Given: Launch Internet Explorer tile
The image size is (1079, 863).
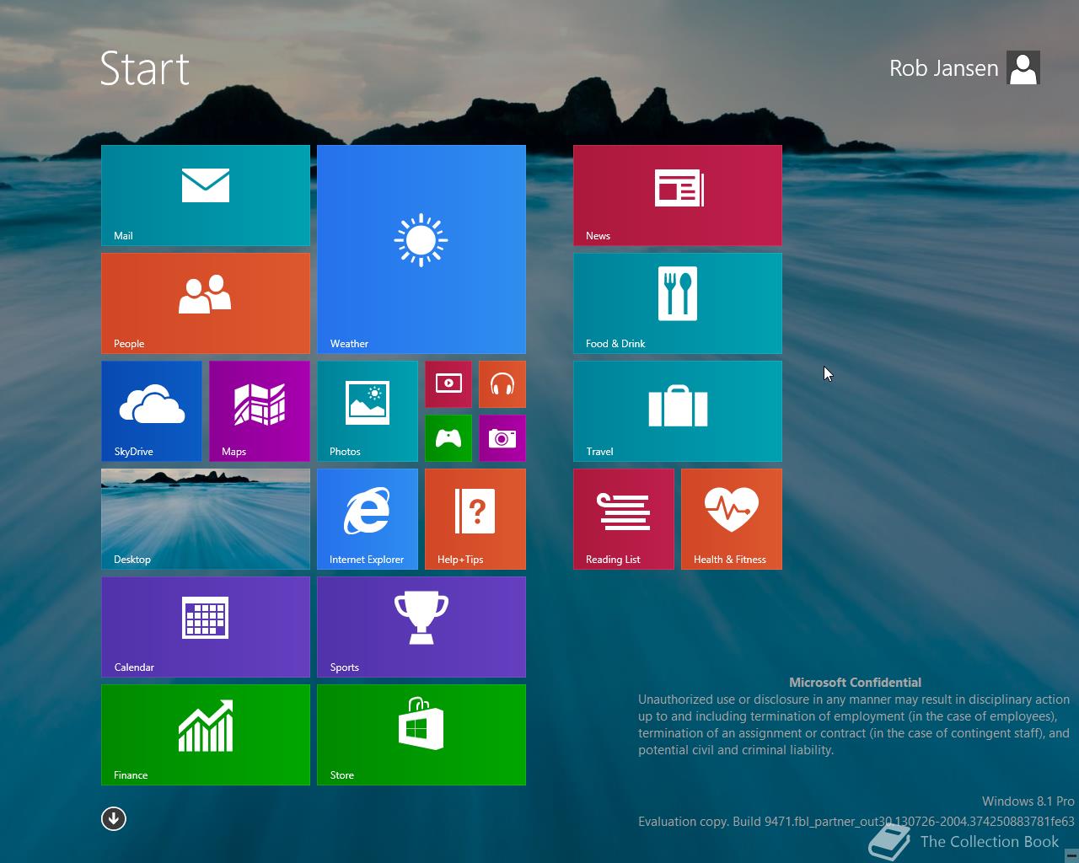Looking at the screenshot, I should click(x=368, y=519).
